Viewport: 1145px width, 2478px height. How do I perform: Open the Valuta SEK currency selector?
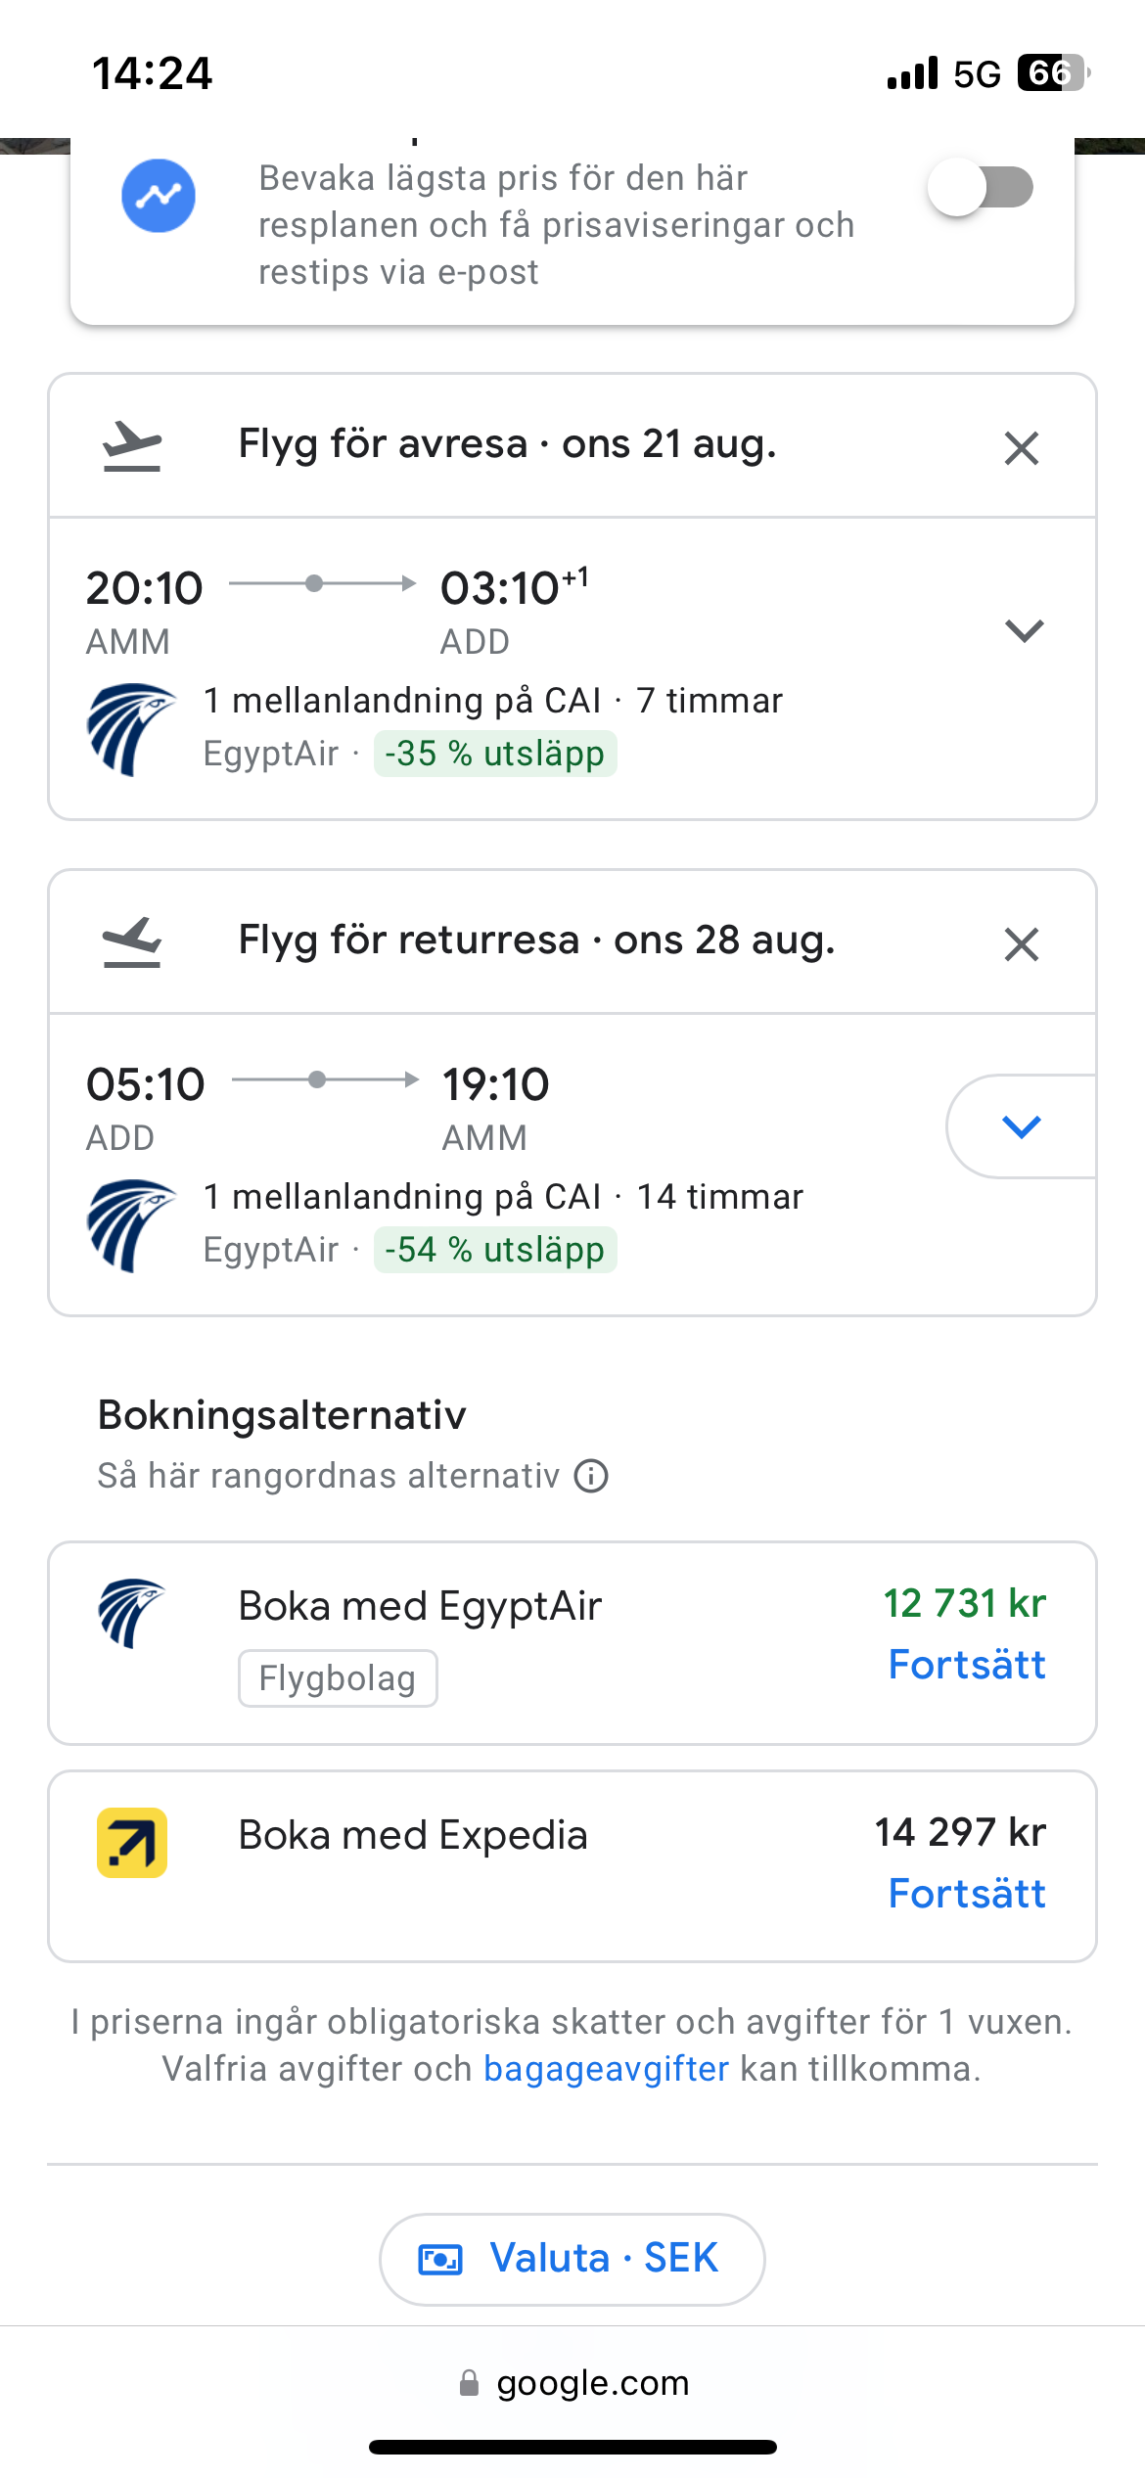click(572, 2259)
